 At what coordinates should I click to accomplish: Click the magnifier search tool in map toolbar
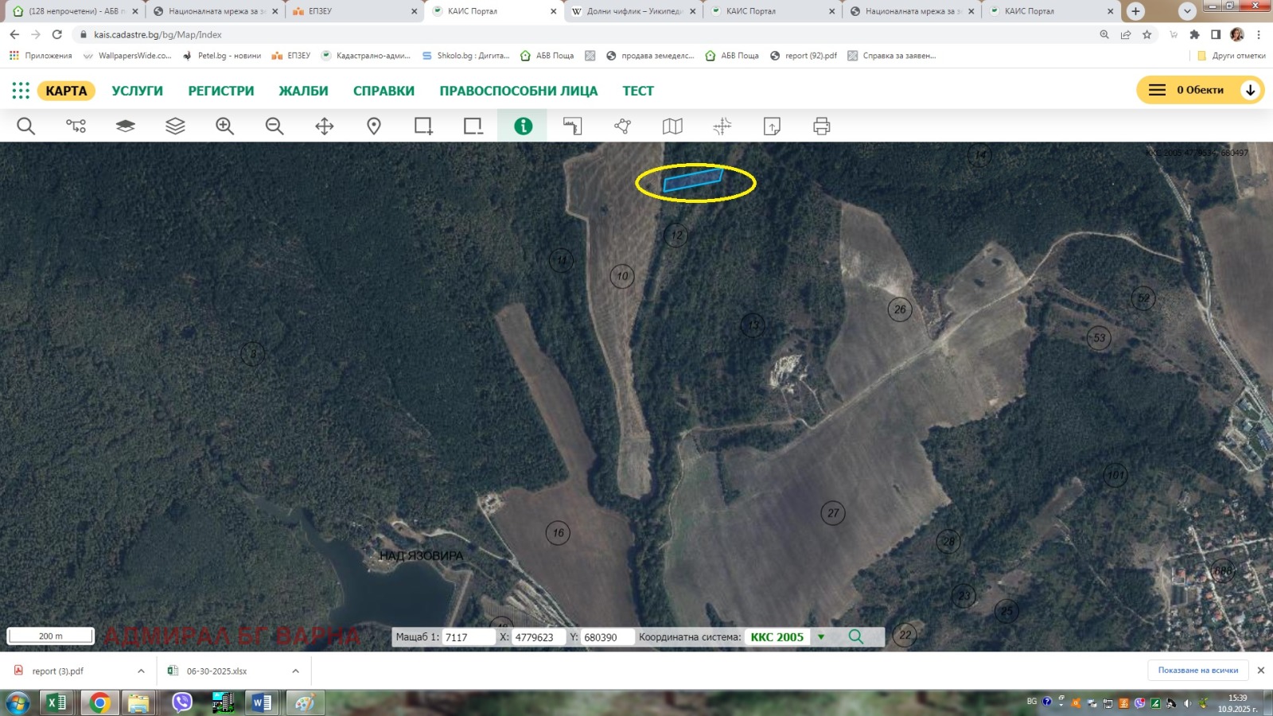coord(25,126)
